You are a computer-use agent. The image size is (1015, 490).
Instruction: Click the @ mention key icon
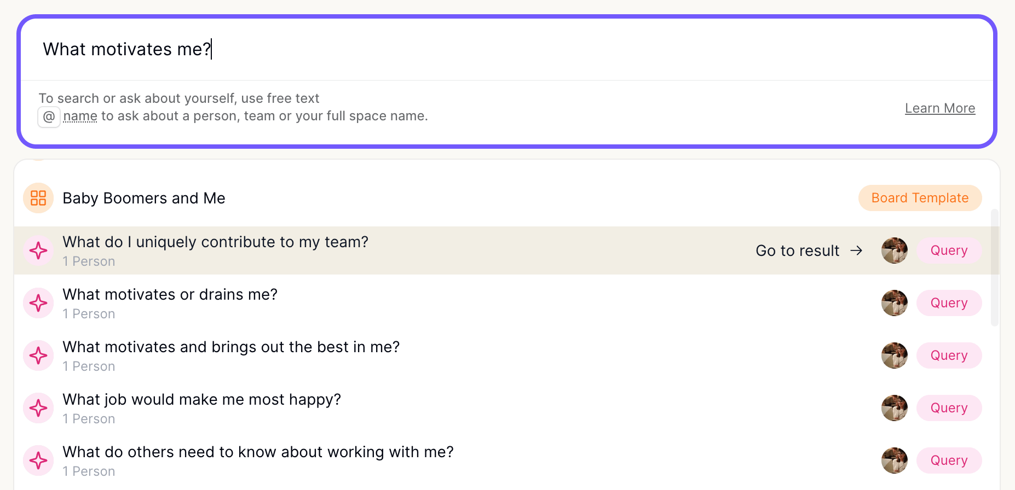(x=49, y=116)
